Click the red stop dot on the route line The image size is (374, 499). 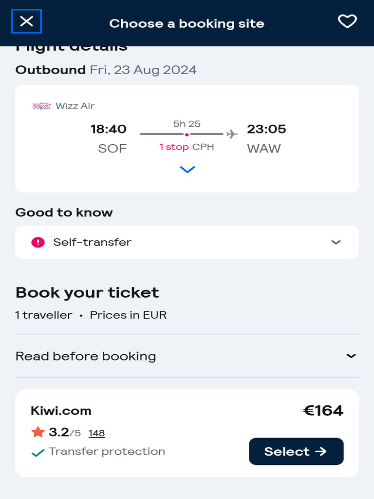click(x=187, y=134)
